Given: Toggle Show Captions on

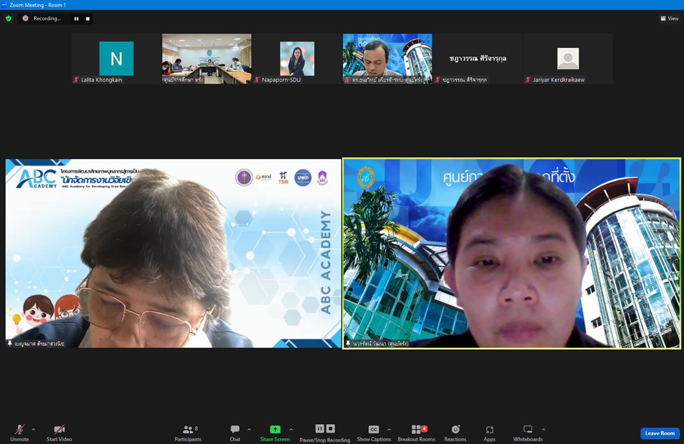Looking at the screenshot, I should pos(373,432).
